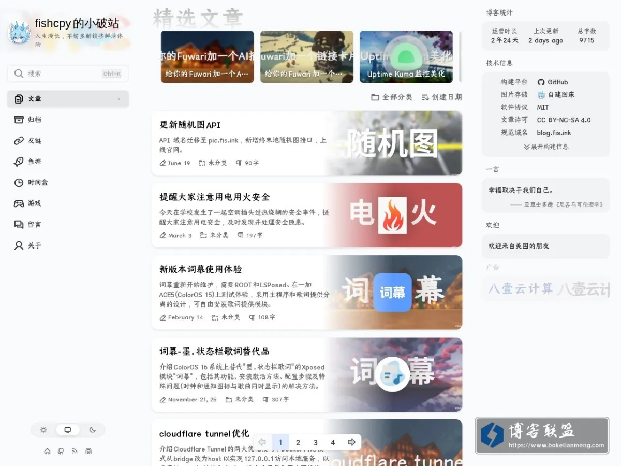621x466 pixels.
Task: Click the fishcpy的小破站 site title
Action: [77, 23]
